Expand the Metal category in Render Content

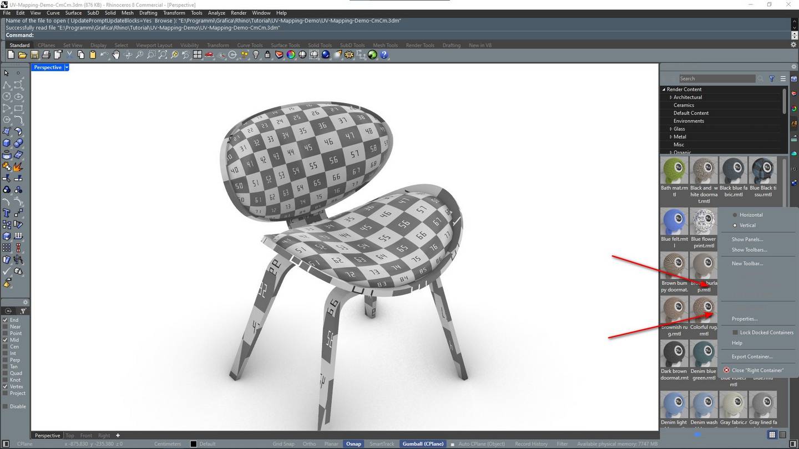pyautogui.click(x=671, y=136)
